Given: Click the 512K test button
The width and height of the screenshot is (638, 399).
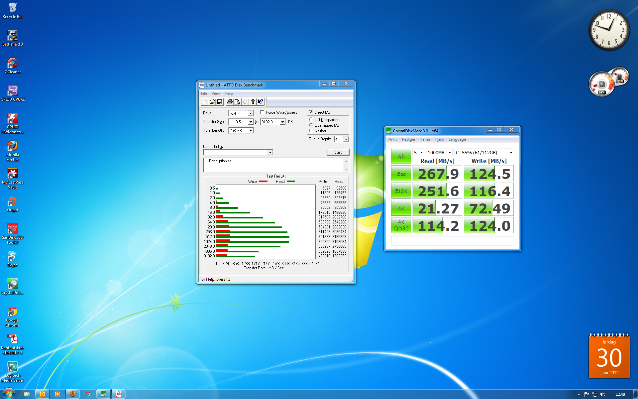Looking at the screenshot, I should pyautogui.click(x=401, y=191).
